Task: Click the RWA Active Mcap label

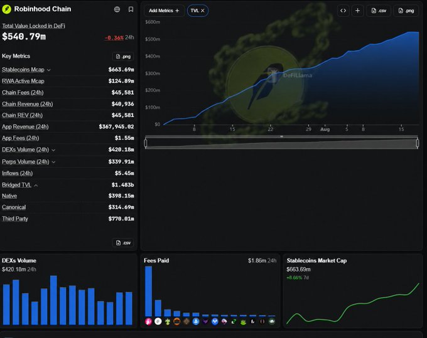Action: tap(23, 81)
